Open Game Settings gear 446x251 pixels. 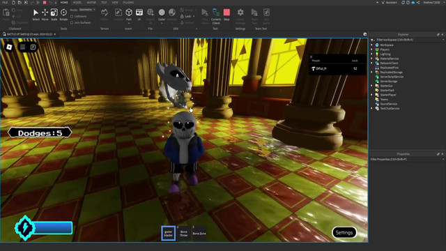pos(240,13)
